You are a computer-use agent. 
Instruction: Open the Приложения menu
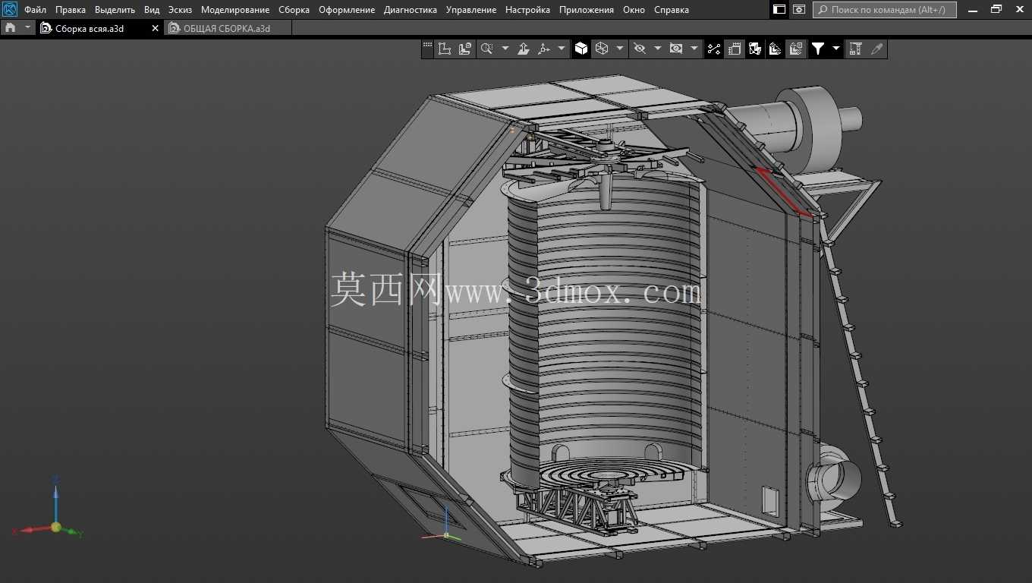pyautogui.click(x=587, y=10)
